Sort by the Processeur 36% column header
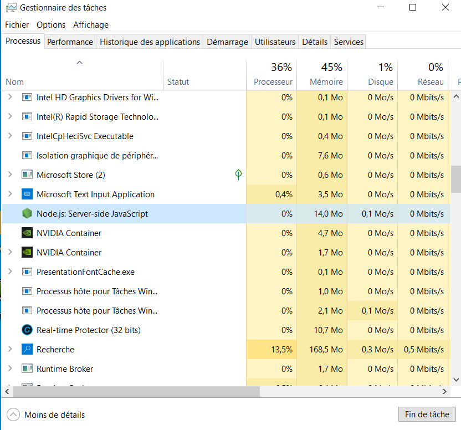The width and height of the screenshot is (461, 430). click(272, 75)
